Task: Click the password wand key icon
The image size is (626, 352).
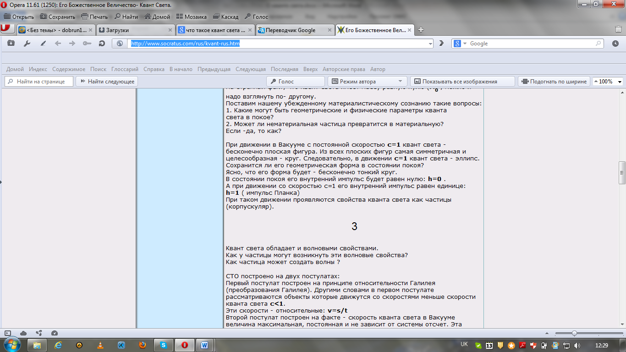Action: coord(87,44)
